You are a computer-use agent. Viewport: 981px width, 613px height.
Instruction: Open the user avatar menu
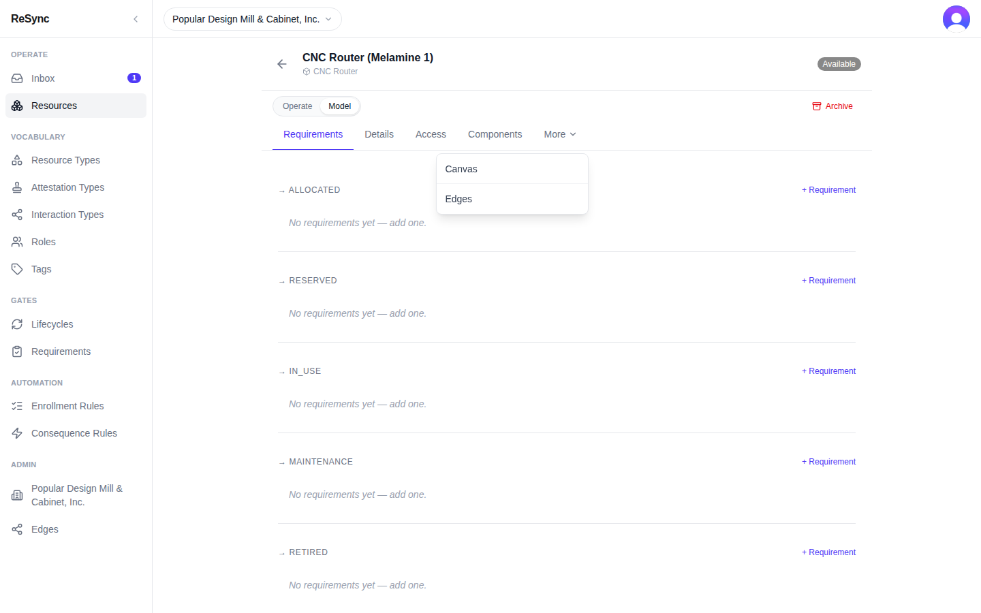point(956,19)
